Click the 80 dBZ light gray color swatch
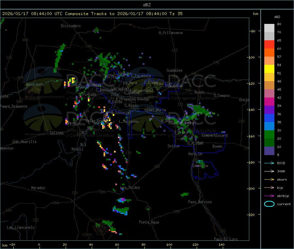This screenshot has width=294, height=249. (x=269, y=28)
